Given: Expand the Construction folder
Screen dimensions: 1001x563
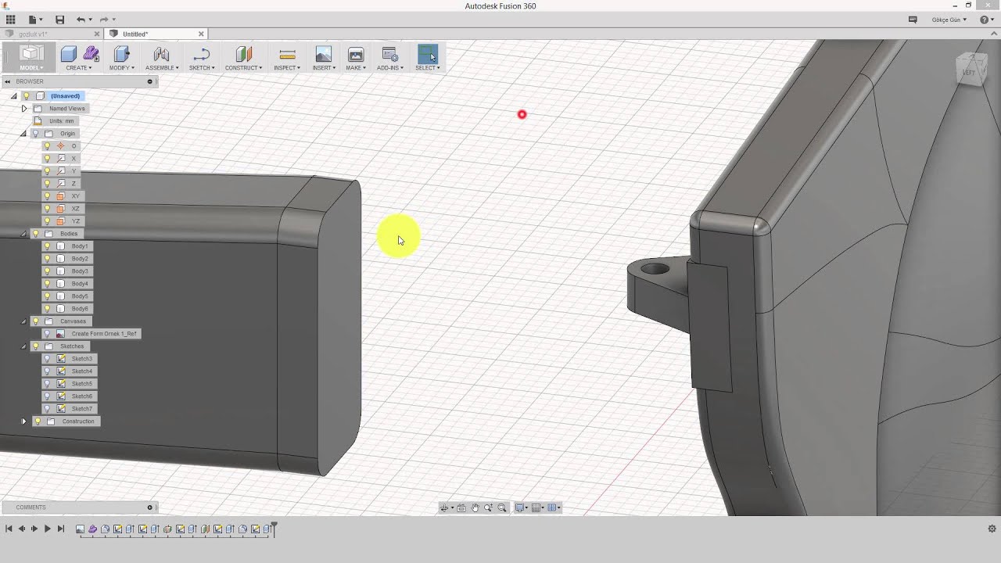Looking at the screenshot, I should [x=23, y=421].
